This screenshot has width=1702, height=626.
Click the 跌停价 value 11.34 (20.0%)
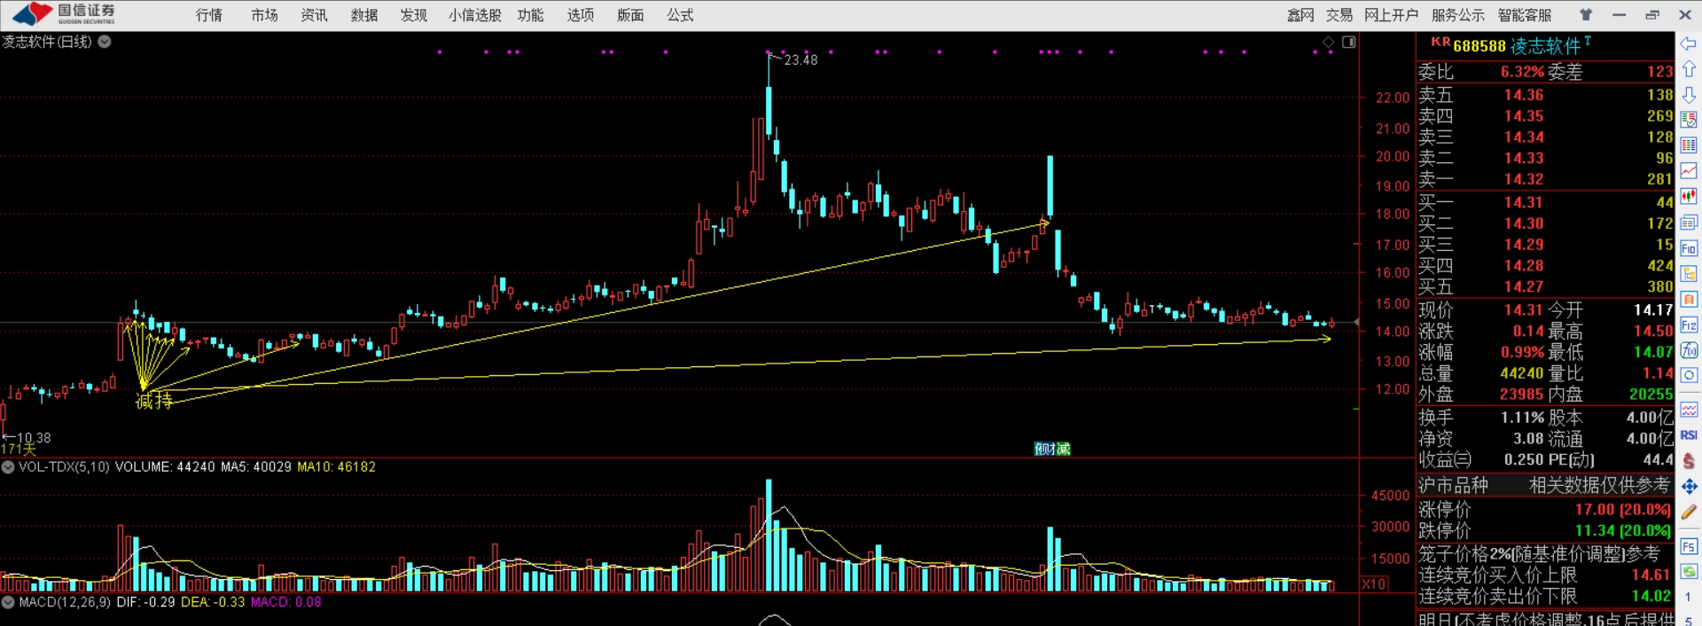[x=1622, y=531]
